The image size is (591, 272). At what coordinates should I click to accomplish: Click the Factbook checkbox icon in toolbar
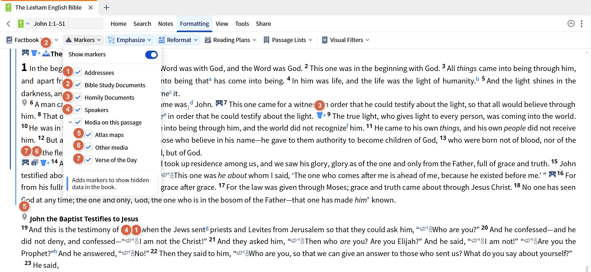[10, 40]
